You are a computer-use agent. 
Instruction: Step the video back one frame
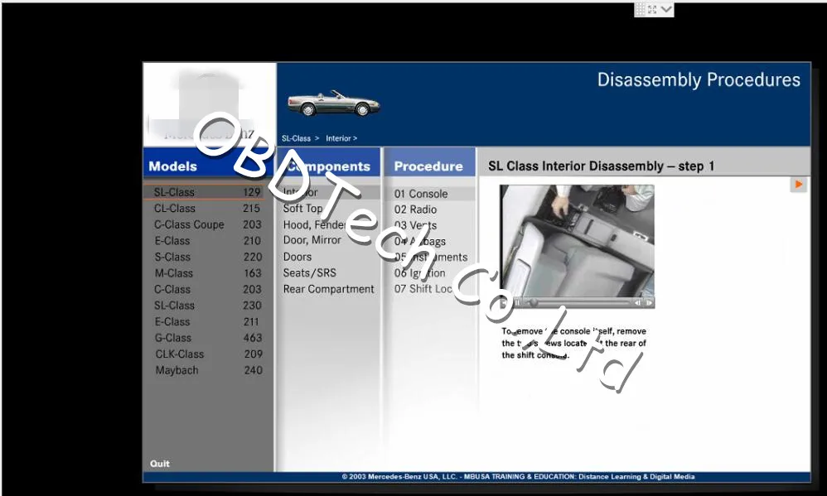pyautogui.click(x=638, y=302)
